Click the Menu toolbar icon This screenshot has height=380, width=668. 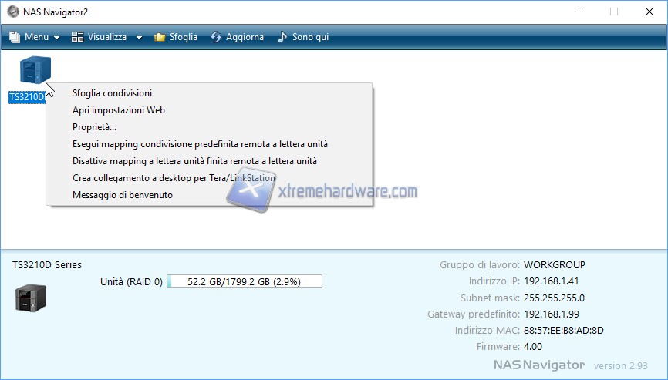[15, 37]
